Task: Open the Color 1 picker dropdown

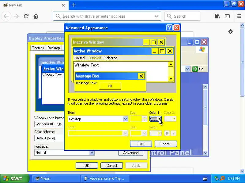Action: 156,119
